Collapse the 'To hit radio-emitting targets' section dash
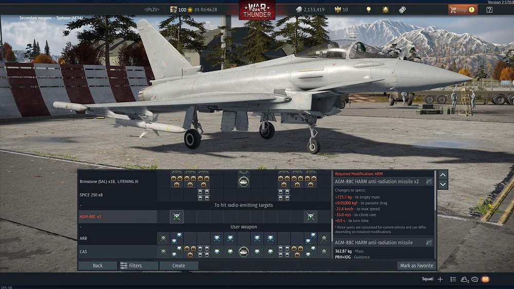The image size is (514, 289). click(x=81, y=205)
